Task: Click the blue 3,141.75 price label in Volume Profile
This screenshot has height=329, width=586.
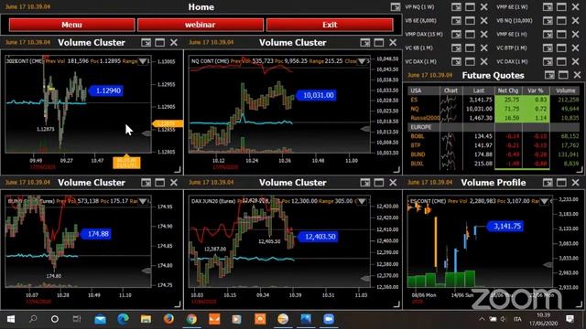Action: (x=505, y=226)
